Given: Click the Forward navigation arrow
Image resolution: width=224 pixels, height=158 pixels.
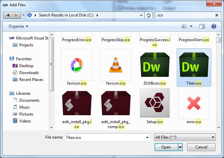Looking at the screenshot, I should click(x=16, y=15).
